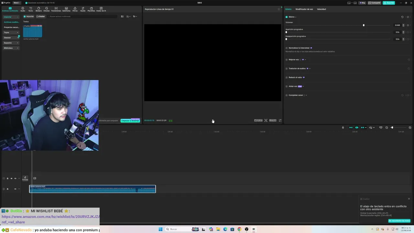The width and height of the screenshot is (414, 233).
Task: Expand the Generar sidebar section
Action: (11, 38)
